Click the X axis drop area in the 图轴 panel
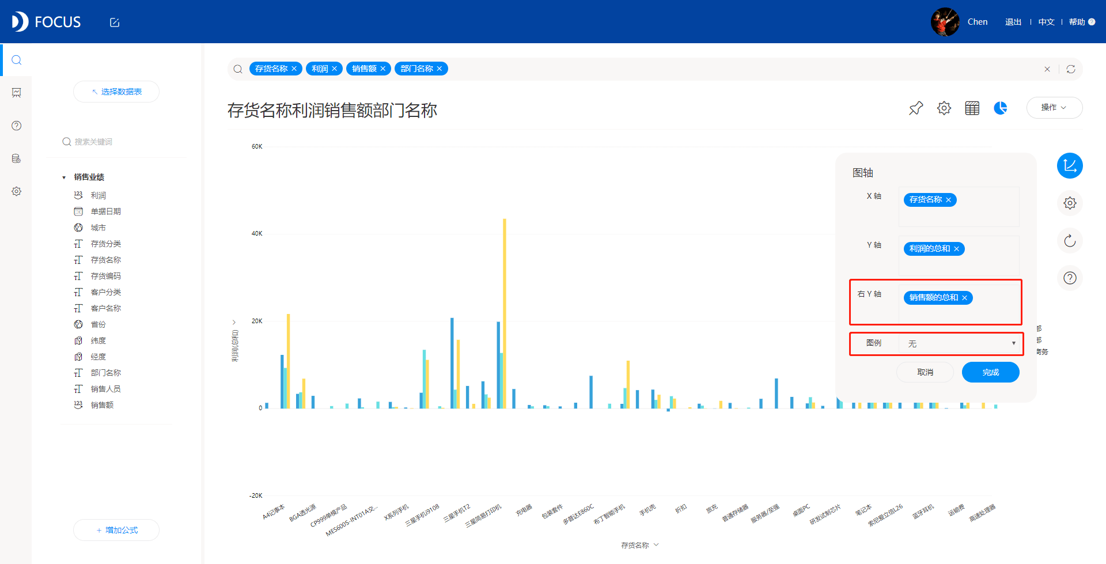This screenshot has height=564, width=1106. (x=959, y=207)
